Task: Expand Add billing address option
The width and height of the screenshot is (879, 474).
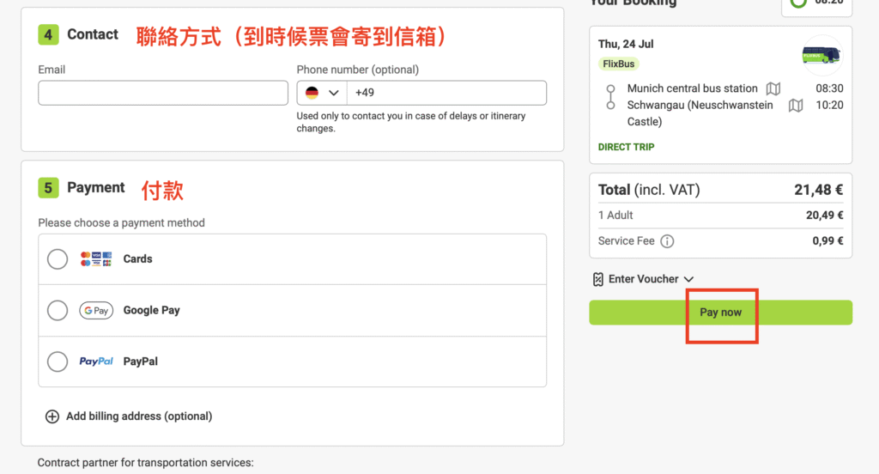Action: click(138, 416)
